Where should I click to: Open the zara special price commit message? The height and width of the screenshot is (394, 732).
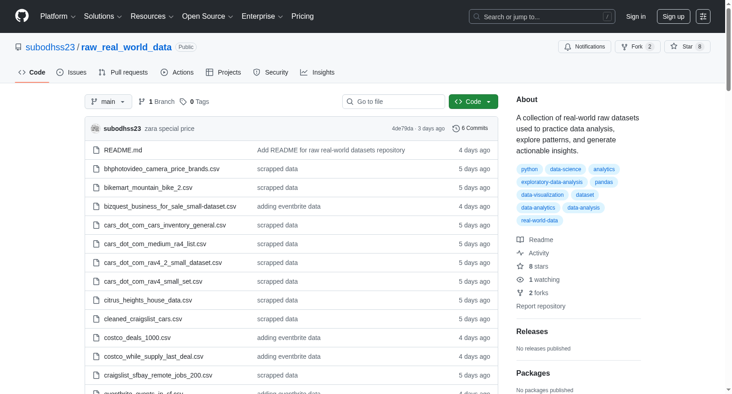pos(169,129)
